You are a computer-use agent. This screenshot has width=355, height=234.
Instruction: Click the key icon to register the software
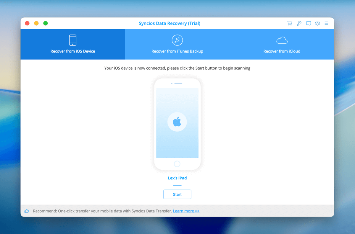pos(299,23)
